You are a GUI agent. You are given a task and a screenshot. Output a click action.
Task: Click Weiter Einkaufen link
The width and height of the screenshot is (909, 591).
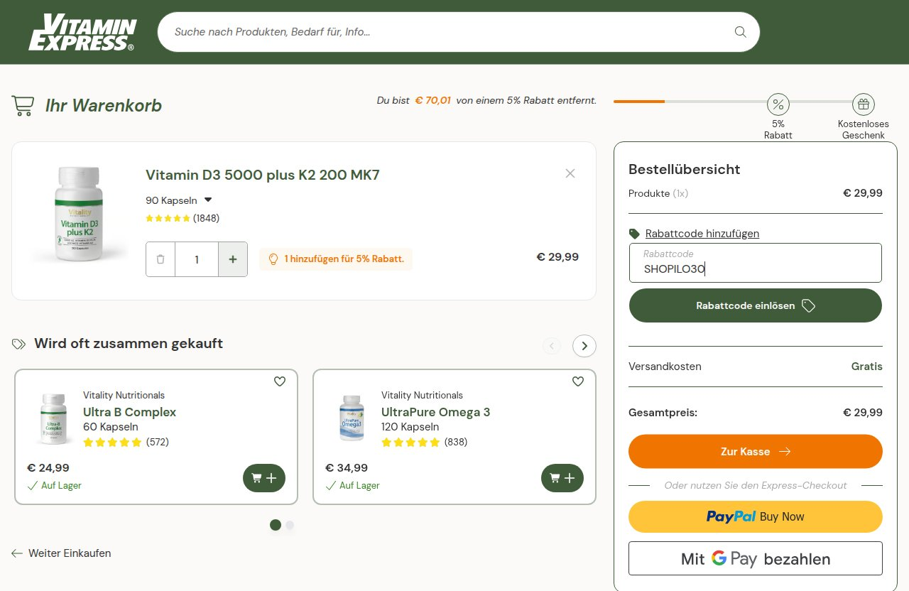pyautogui.click(x=61, y=553)
